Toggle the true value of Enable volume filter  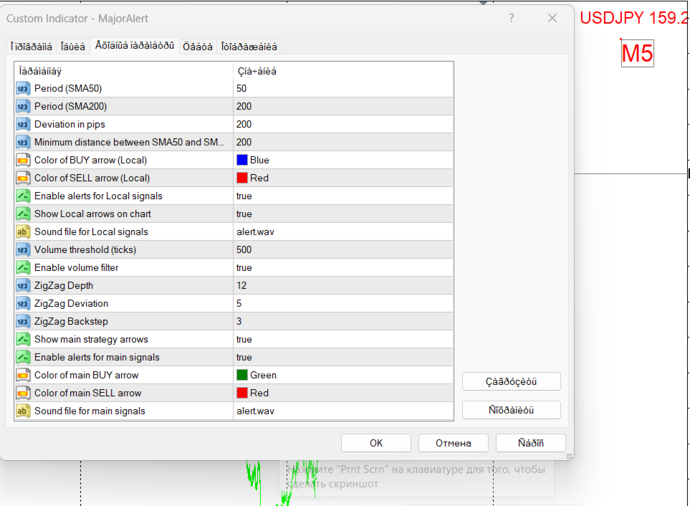pyautogui.click(x=342, y=267)
